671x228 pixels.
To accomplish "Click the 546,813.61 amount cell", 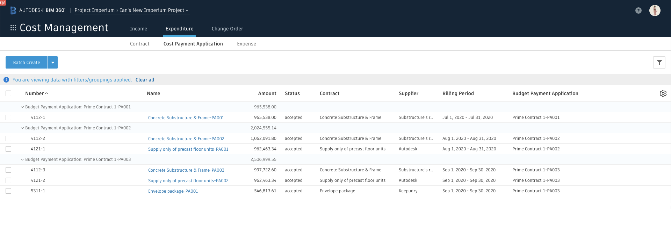I will click(x=265, y=191).
